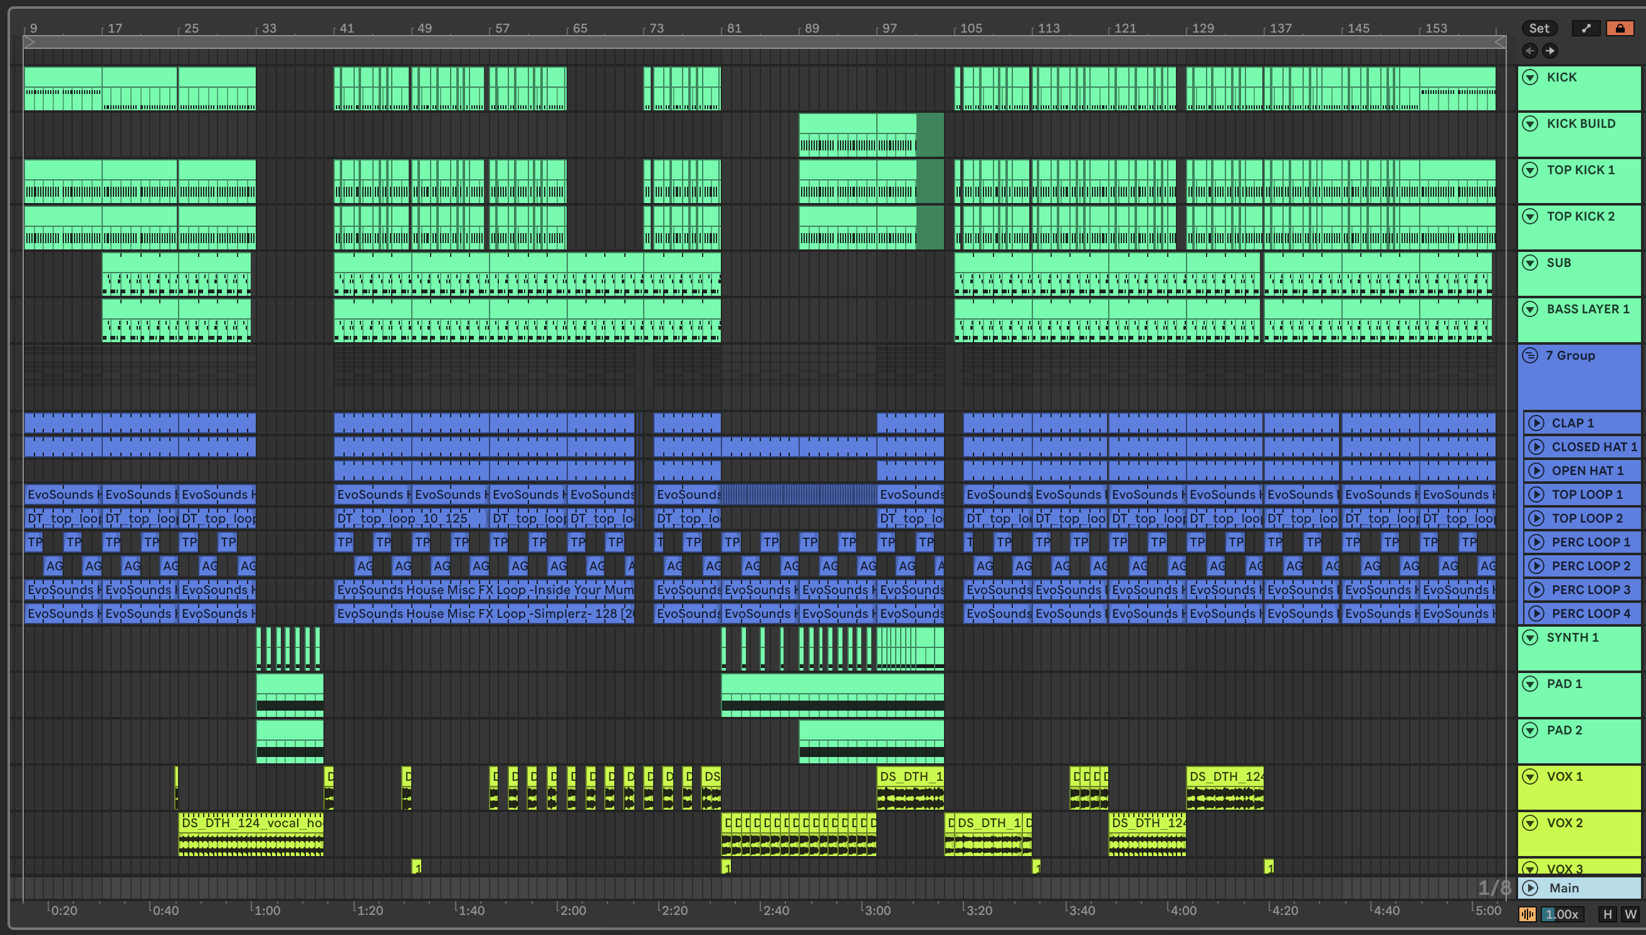Viewport: 1646px width, 935px height.
Task: Collapse the KICK BUILD track
Action: click(1531, 123)
